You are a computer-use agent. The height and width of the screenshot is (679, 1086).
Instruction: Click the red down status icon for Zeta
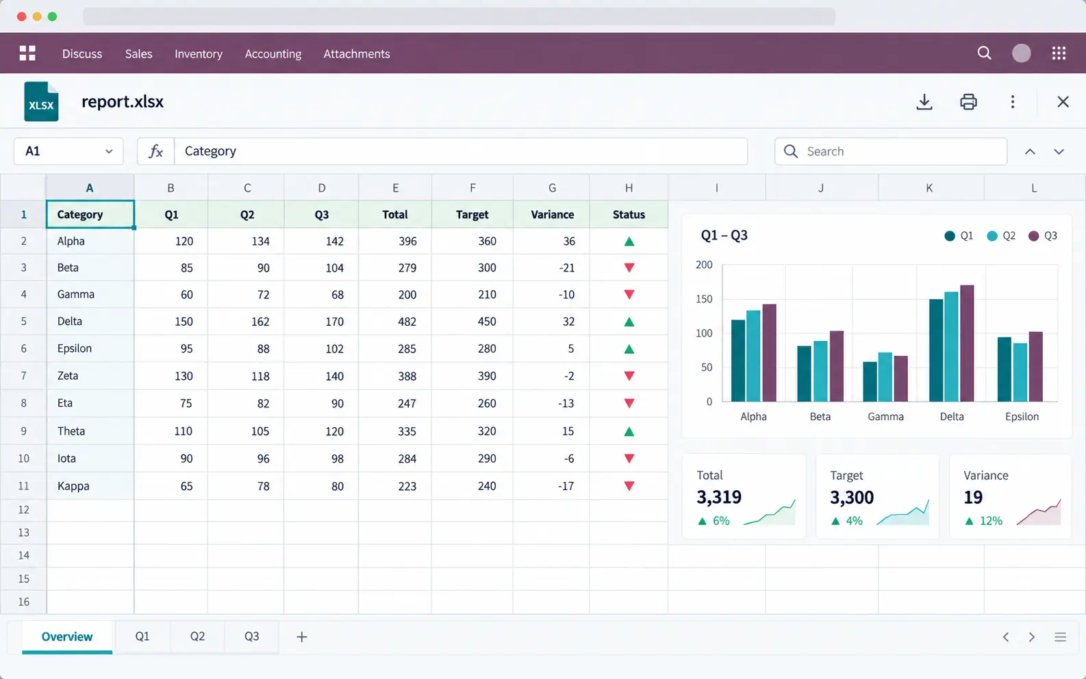(x=629, y=376)
